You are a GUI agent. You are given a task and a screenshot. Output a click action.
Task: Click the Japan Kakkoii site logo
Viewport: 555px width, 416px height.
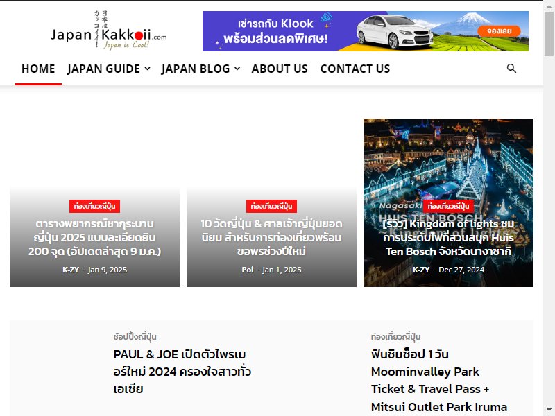(x=109, y=31)
